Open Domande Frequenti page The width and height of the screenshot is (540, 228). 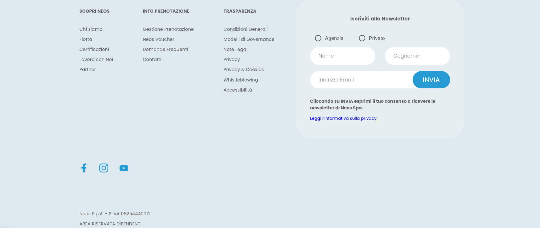click(x=165, y=49)
